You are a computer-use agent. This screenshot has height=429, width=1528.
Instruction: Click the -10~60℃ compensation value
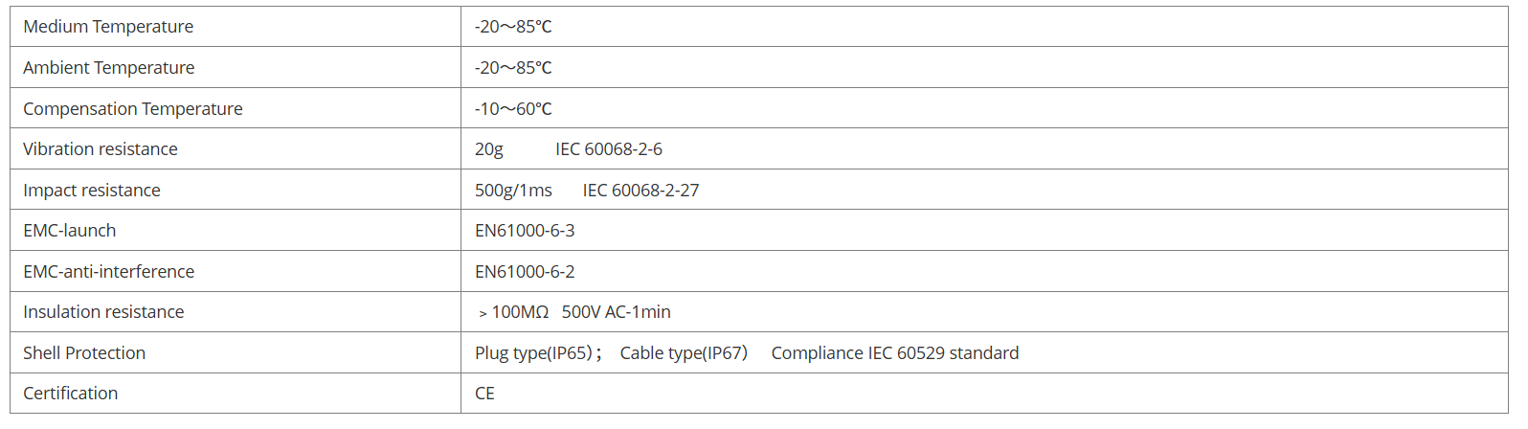513,109
